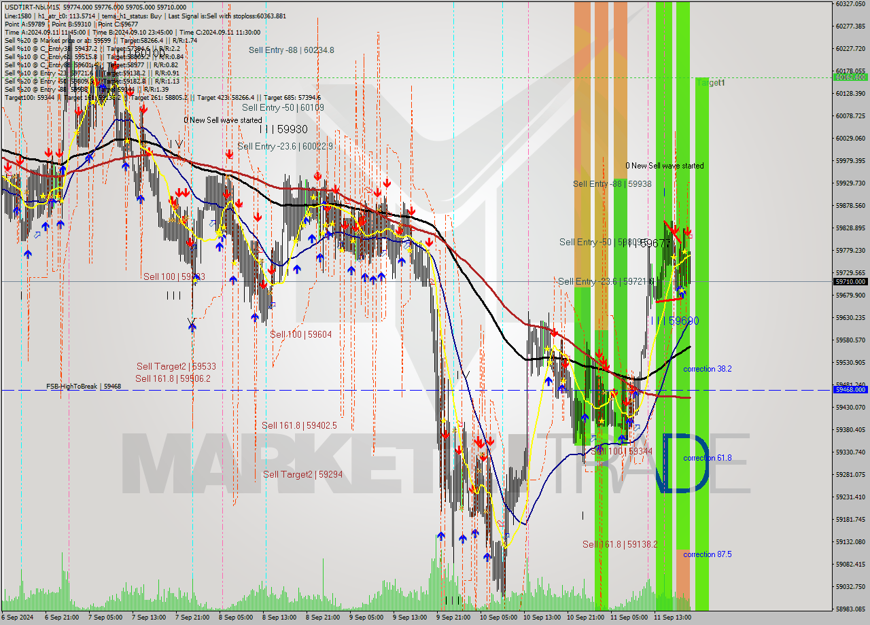This screenshot has width=870, height=625.
Task: Click the 'correction 61.8' label
Action: [708, 458]
